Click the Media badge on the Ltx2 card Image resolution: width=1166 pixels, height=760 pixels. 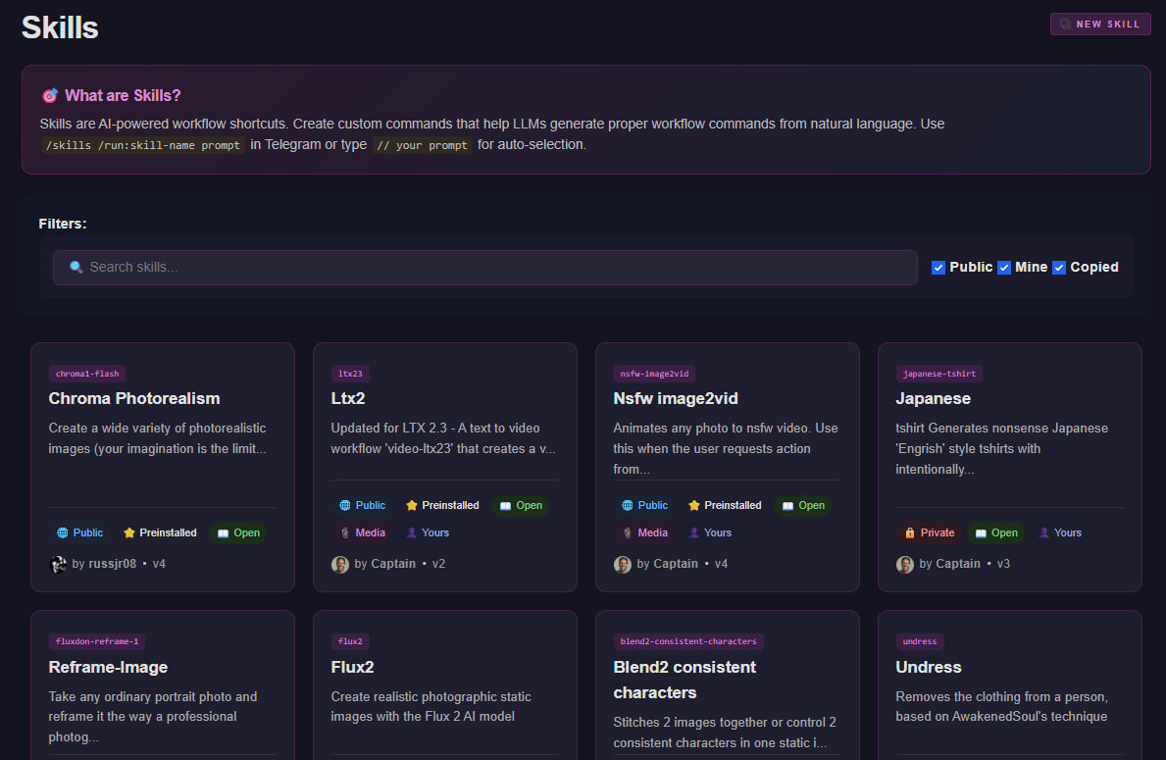359,532
